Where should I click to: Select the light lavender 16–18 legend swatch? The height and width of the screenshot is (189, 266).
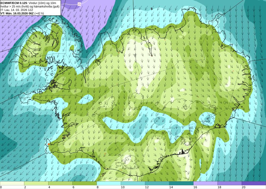205,183
